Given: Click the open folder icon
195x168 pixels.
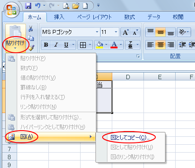Looking at the screenshot, I should pyautogui.click(x=76, y=6).
